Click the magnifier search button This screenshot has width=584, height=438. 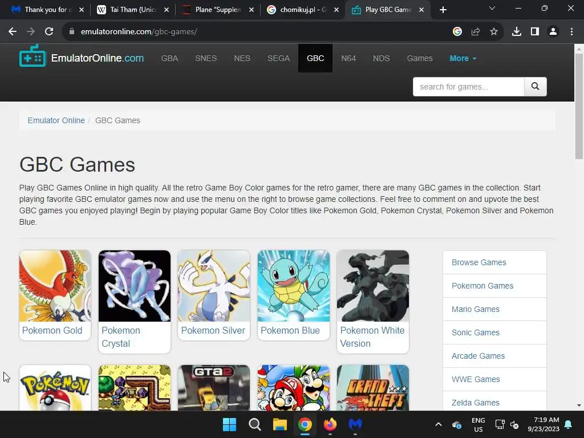pos(535,87)
